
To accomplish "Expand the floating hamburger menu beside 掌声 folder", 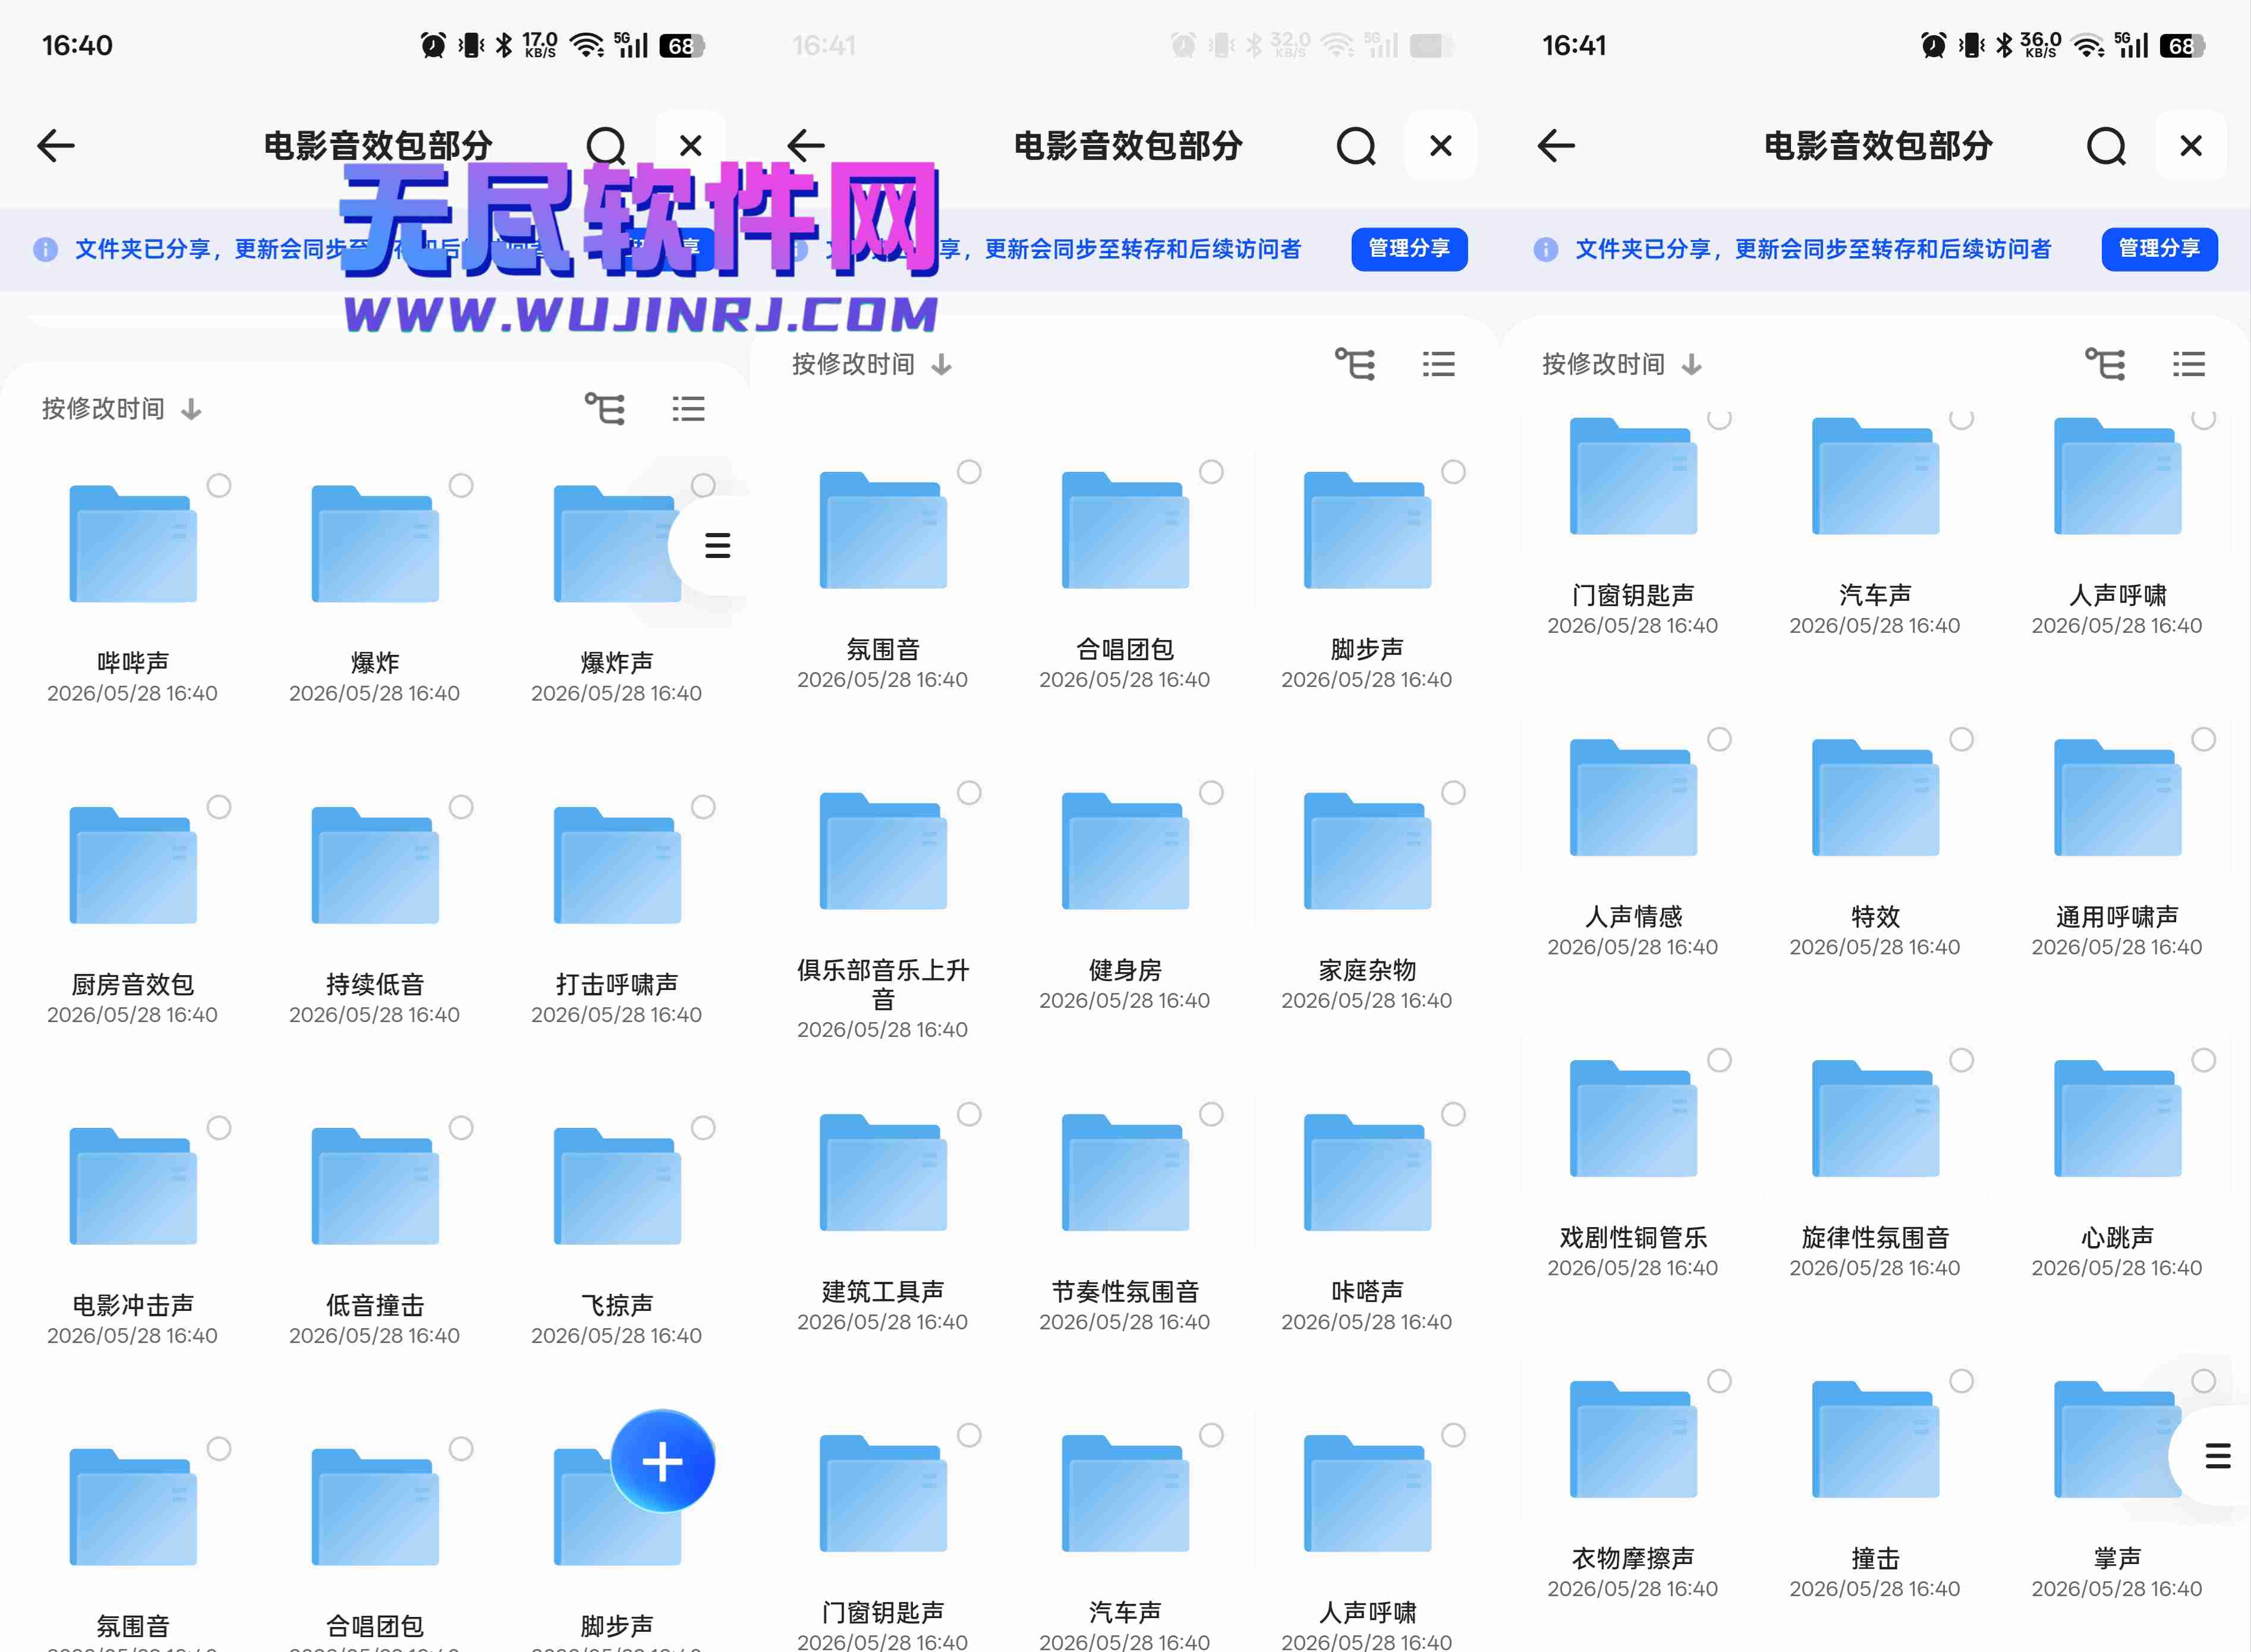I will (2217, 1456).
